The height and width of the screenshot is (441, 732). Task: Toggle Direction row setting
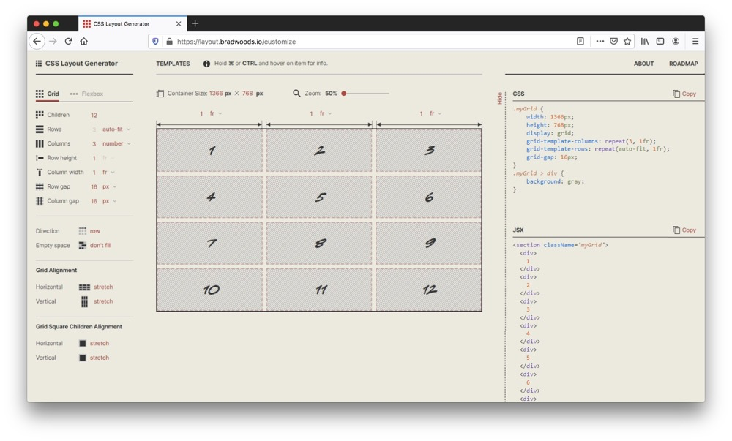tap(89, 231)
